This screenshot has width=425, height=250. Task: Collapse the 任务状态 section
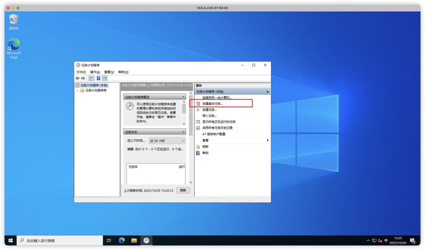184,132
